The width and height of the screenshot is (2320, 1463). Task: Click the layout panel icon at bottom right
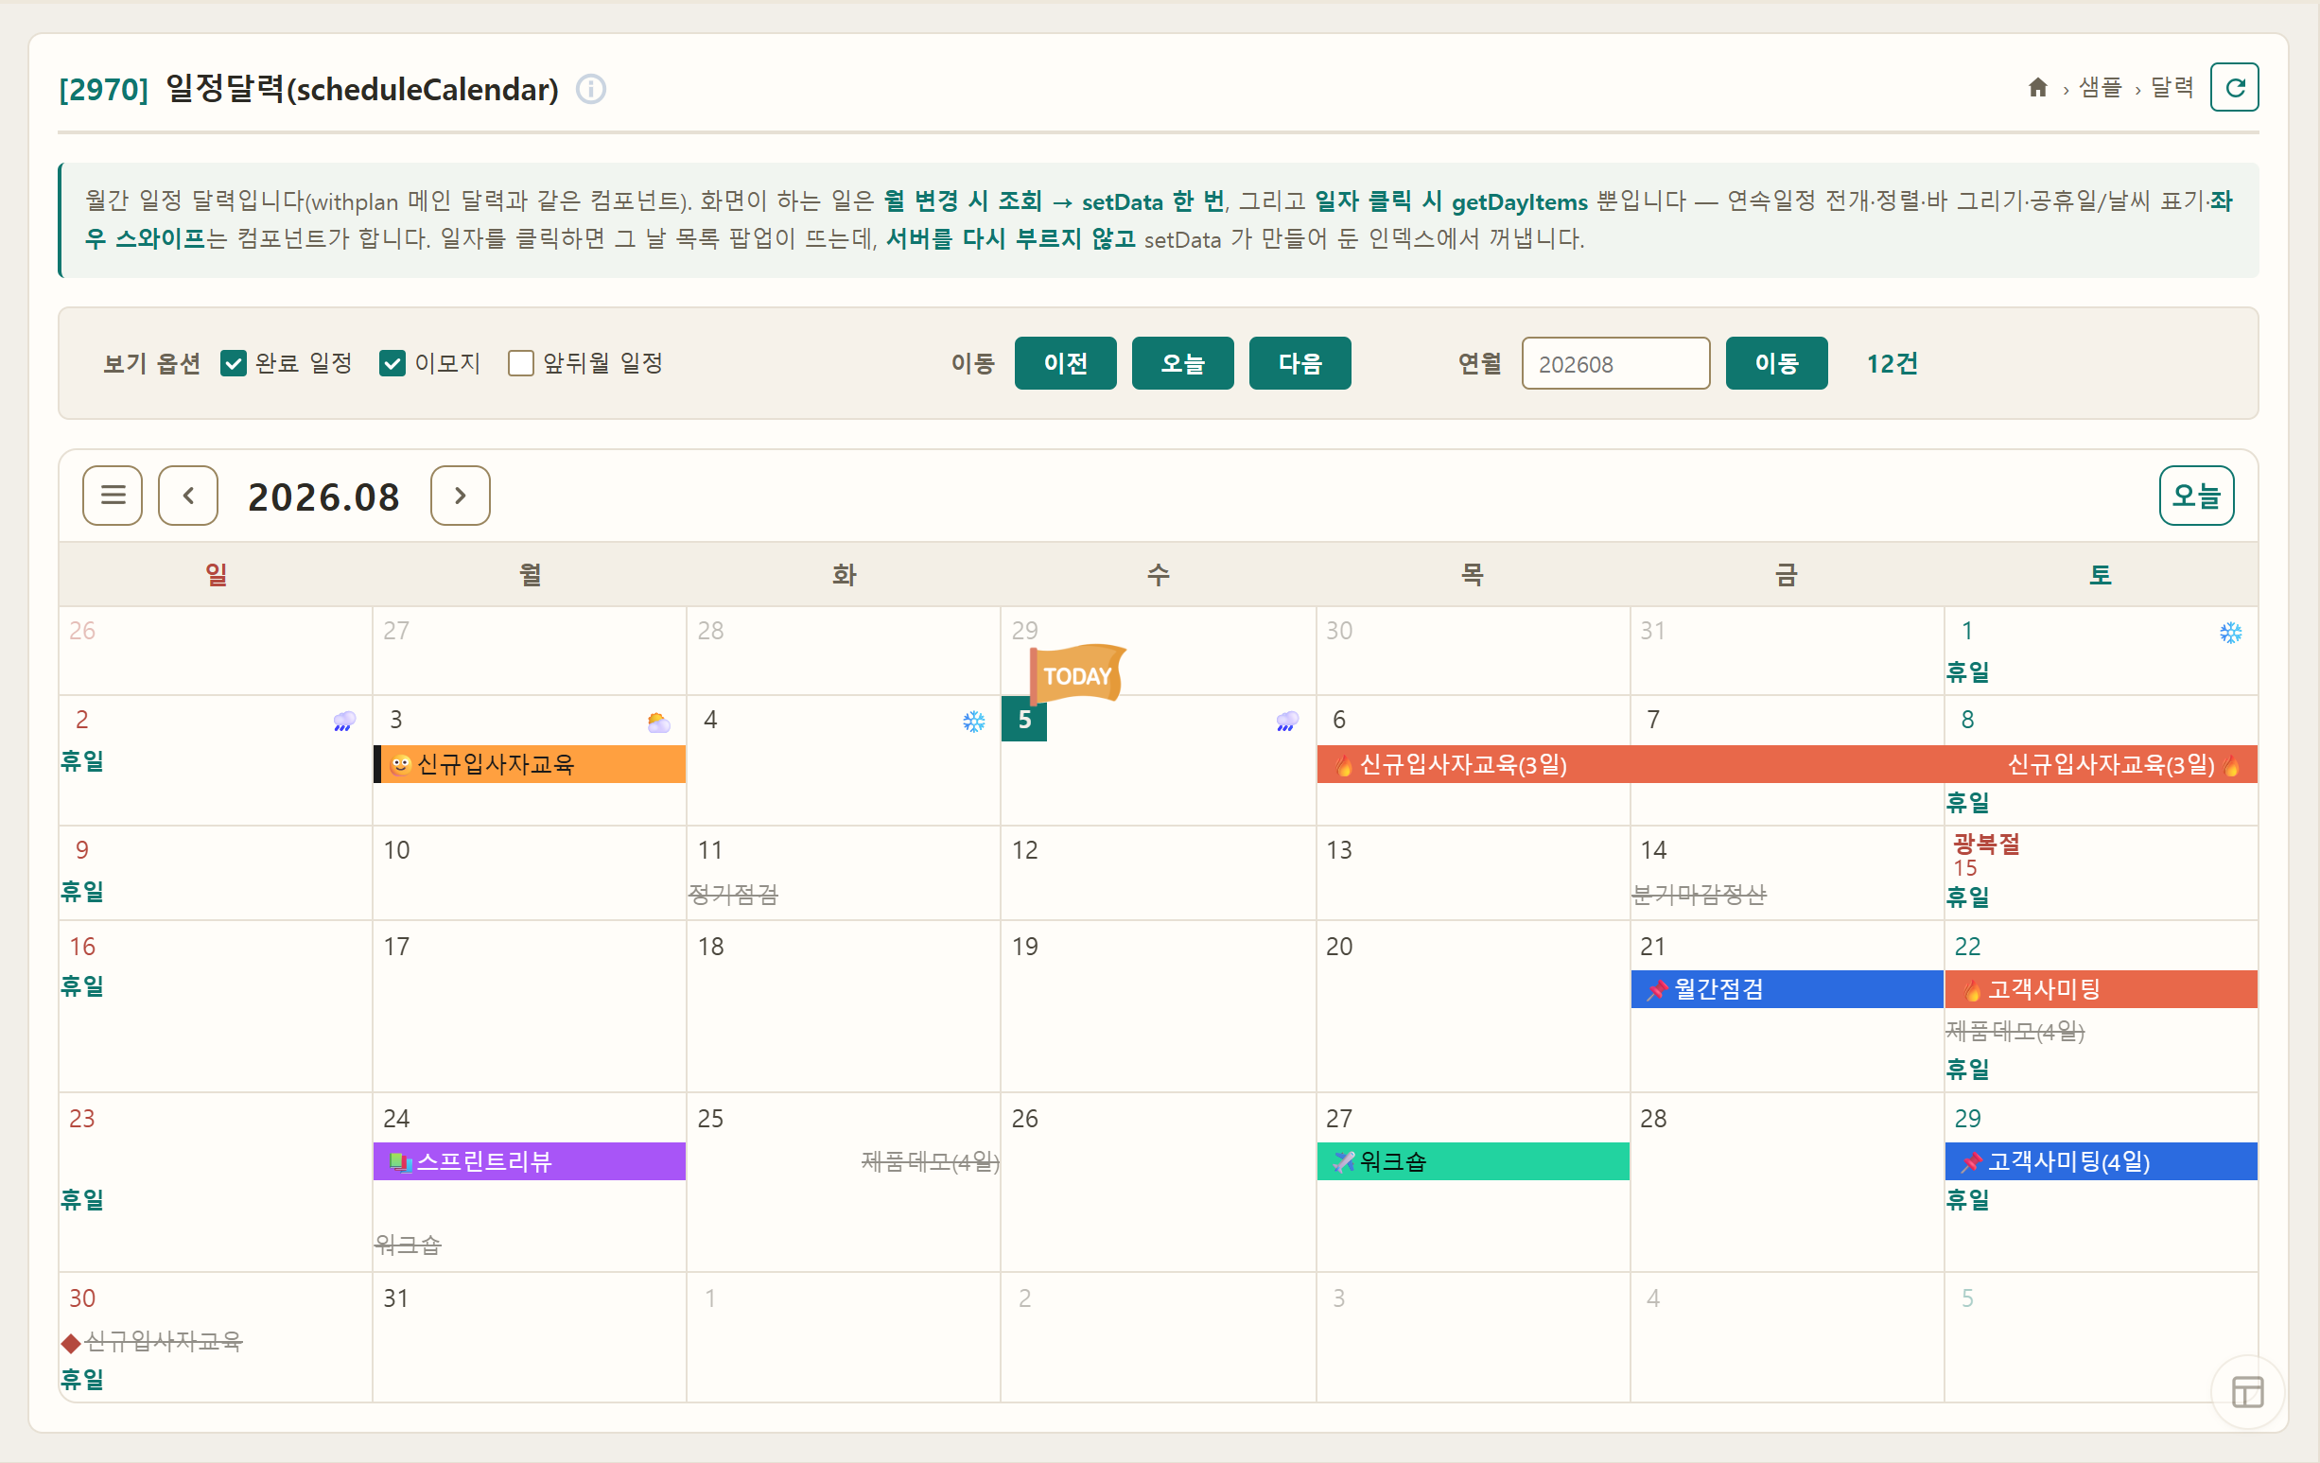click(x=2247, y=1392)
